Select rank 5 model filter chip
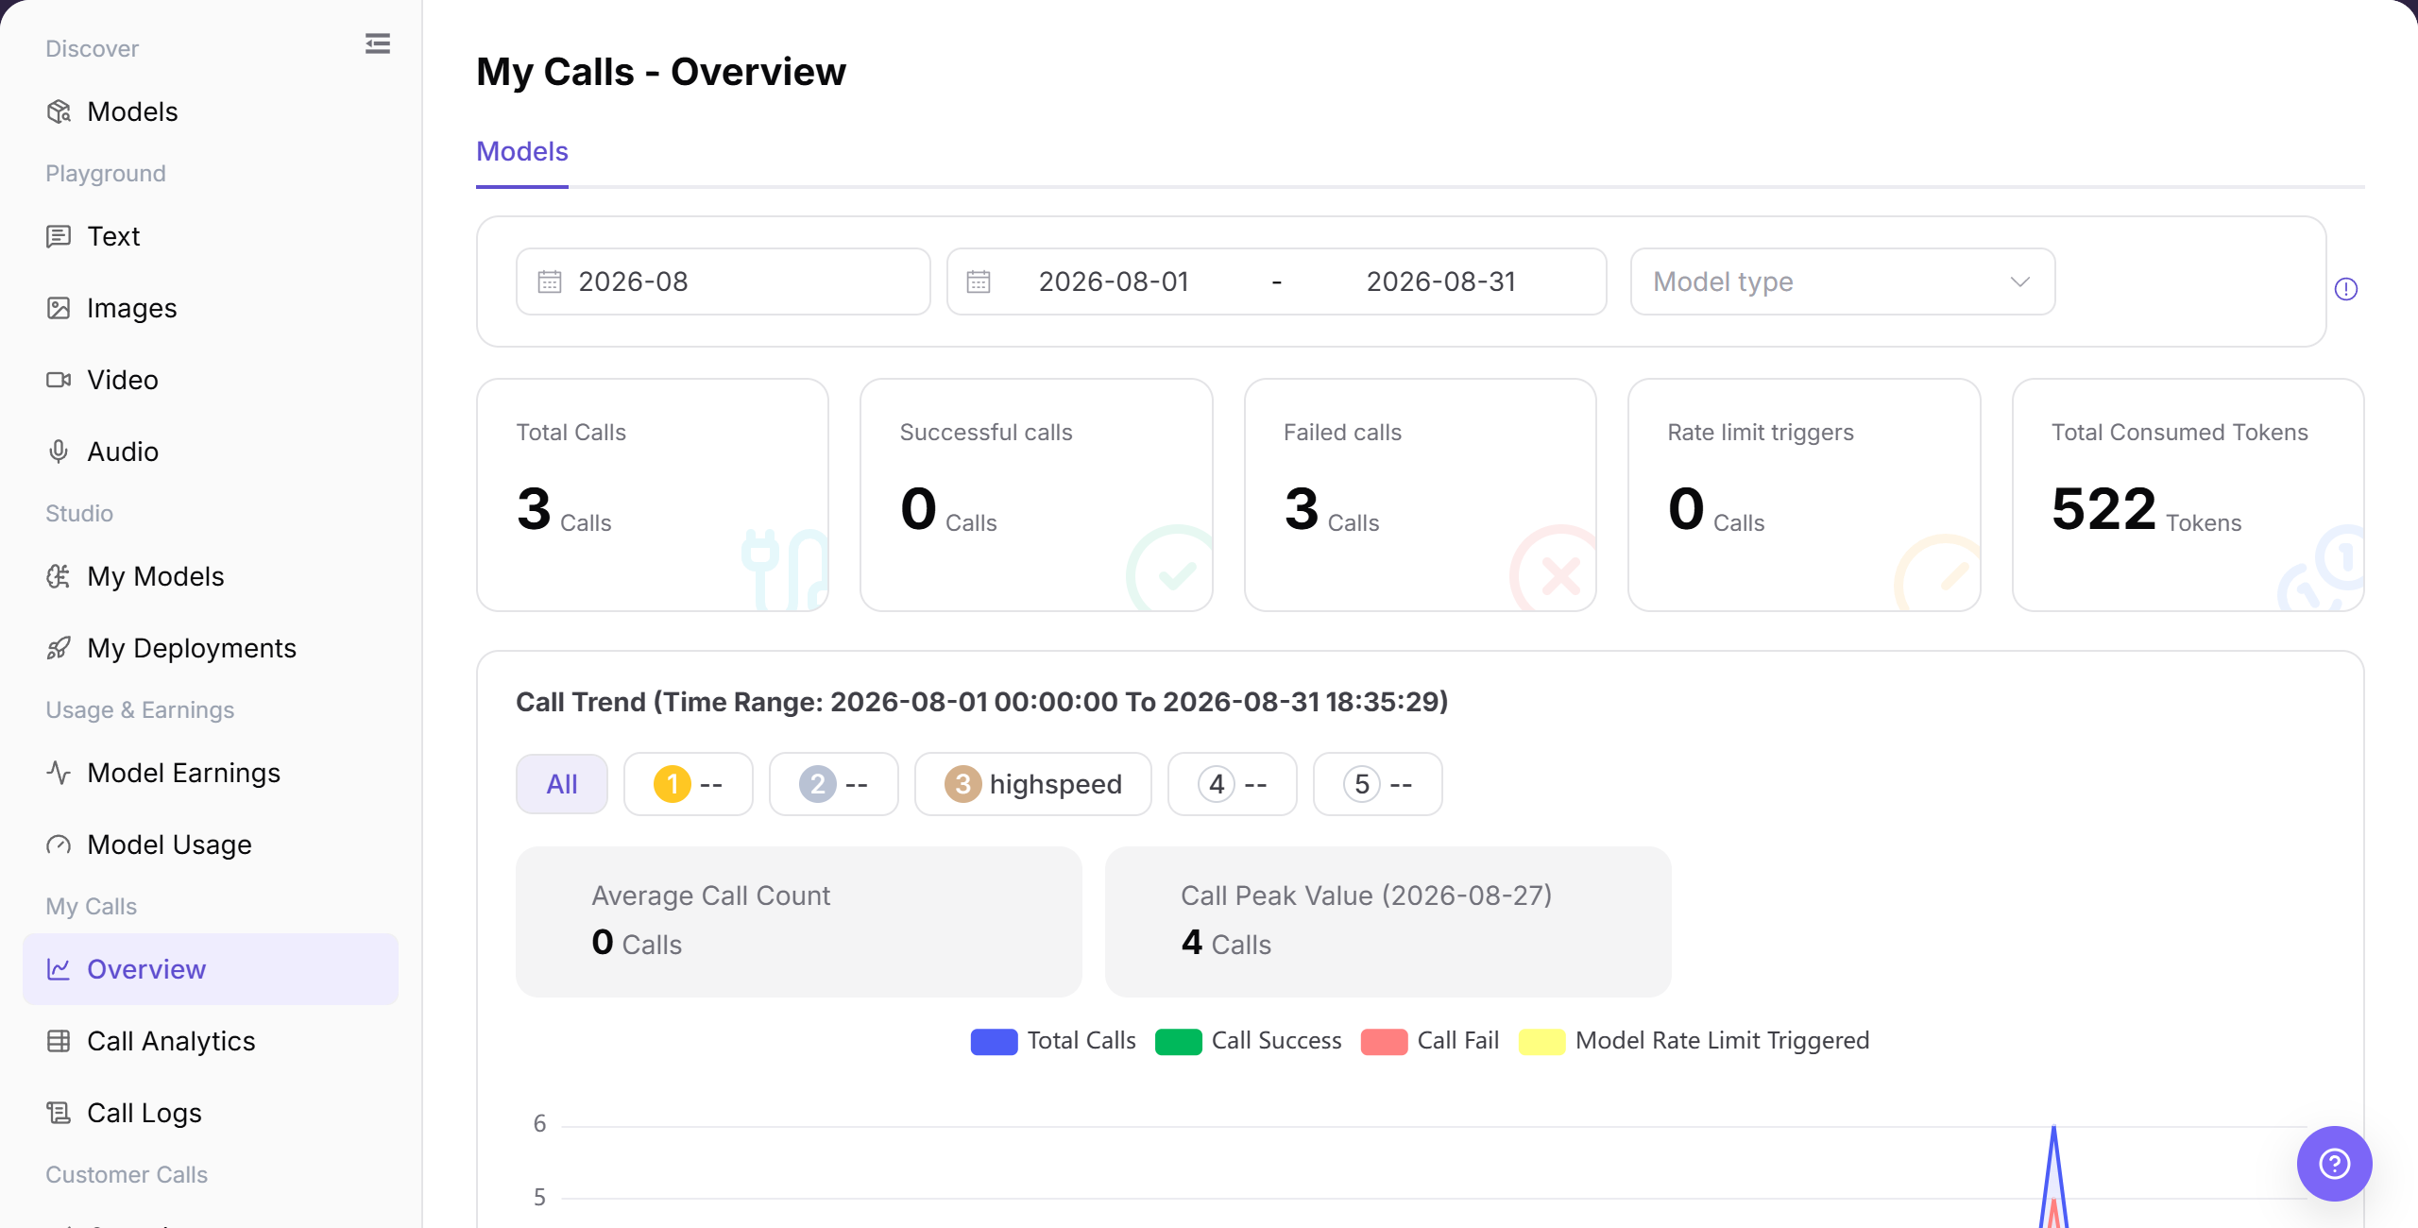2418x1228 pixels. (x=1378, y=784)
